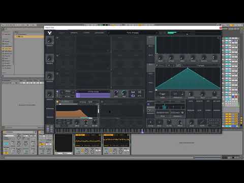
Task: Toggle the sampler loop icon
Action: (133, 96)
